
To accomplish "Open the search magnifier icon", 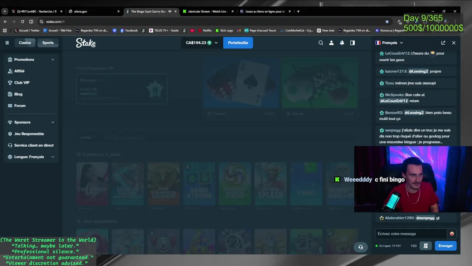I will [x=321, y=43].
